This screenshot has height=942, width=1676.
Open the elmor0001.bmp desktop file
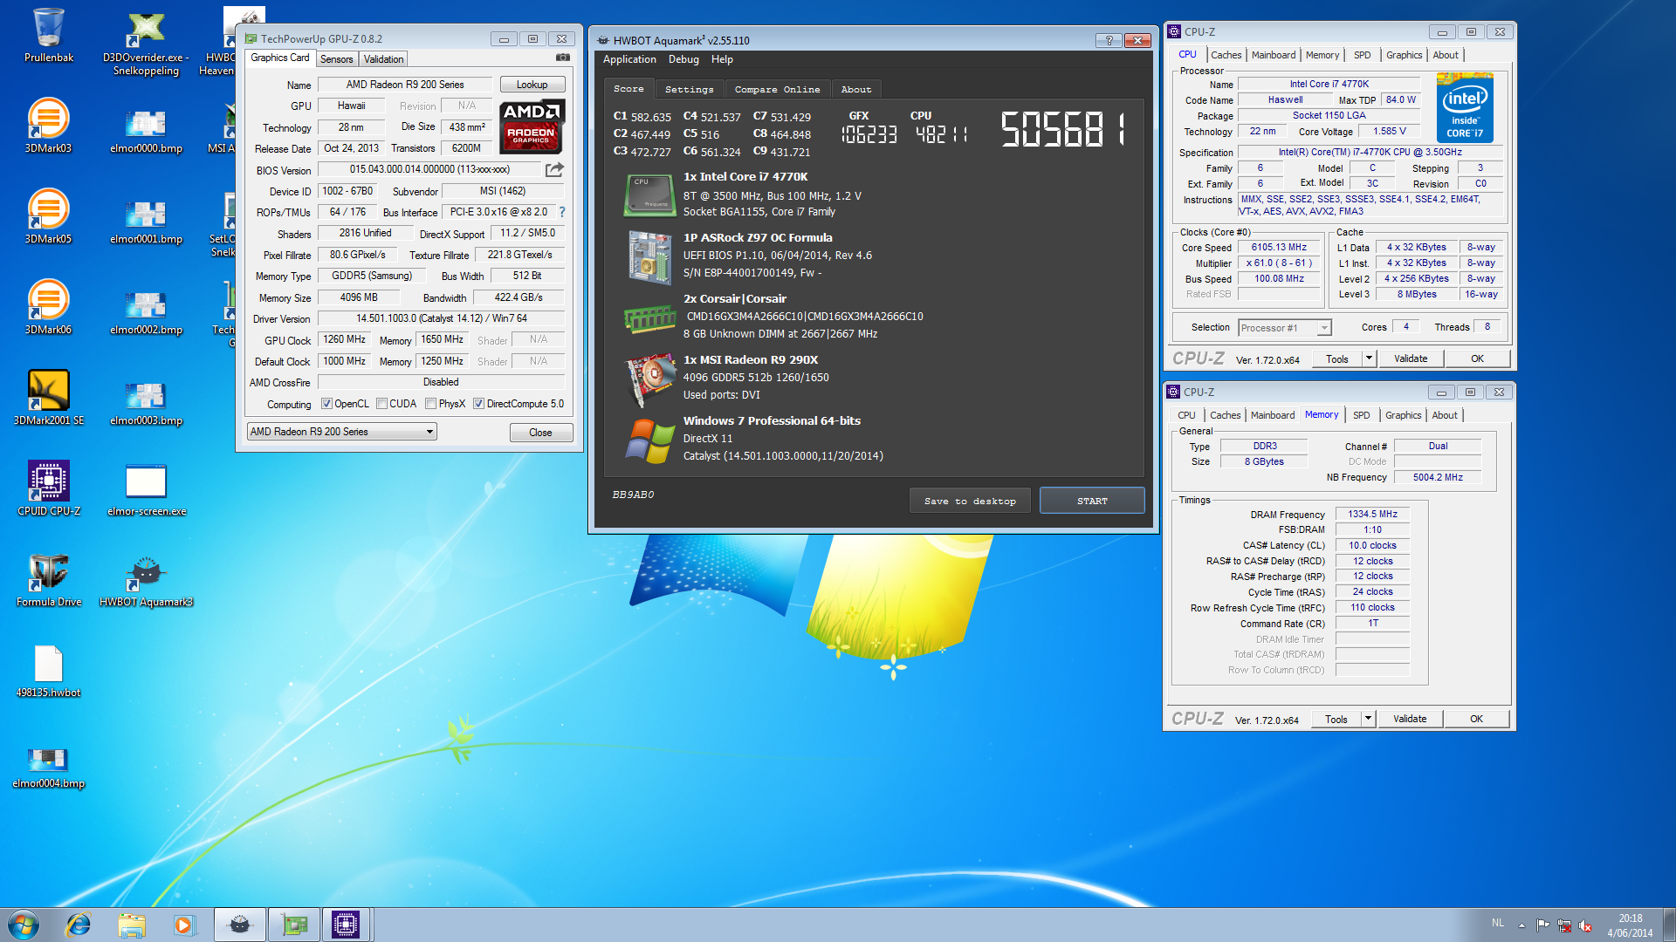click(146, 223)
